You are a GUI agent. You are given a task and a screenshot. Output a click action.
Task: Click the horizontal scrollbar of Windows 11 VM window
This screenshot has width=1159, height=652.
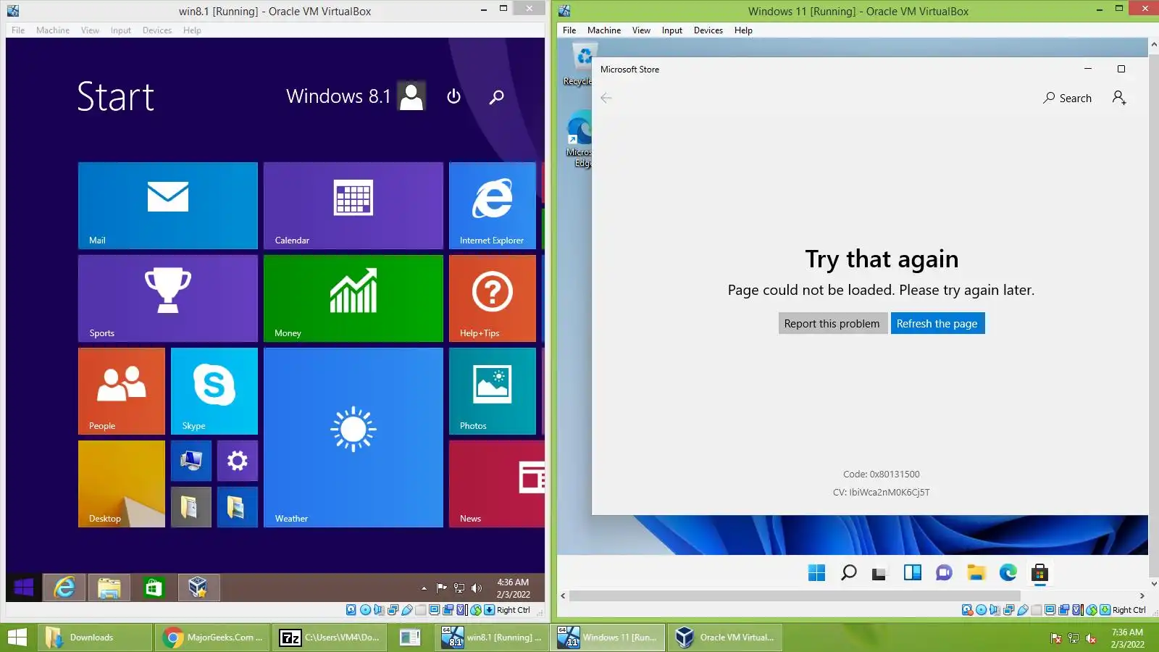(x=795, y=596)
